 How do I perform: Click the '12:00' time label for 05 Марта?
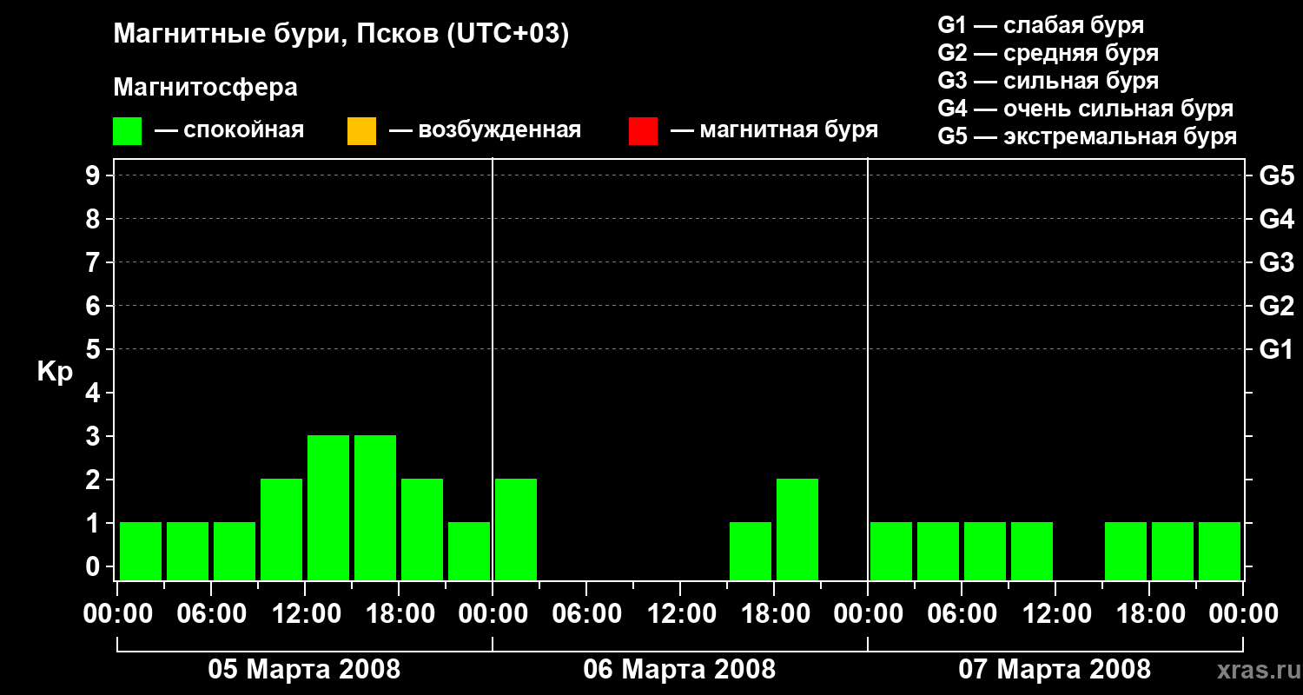[x=305, y=614]
